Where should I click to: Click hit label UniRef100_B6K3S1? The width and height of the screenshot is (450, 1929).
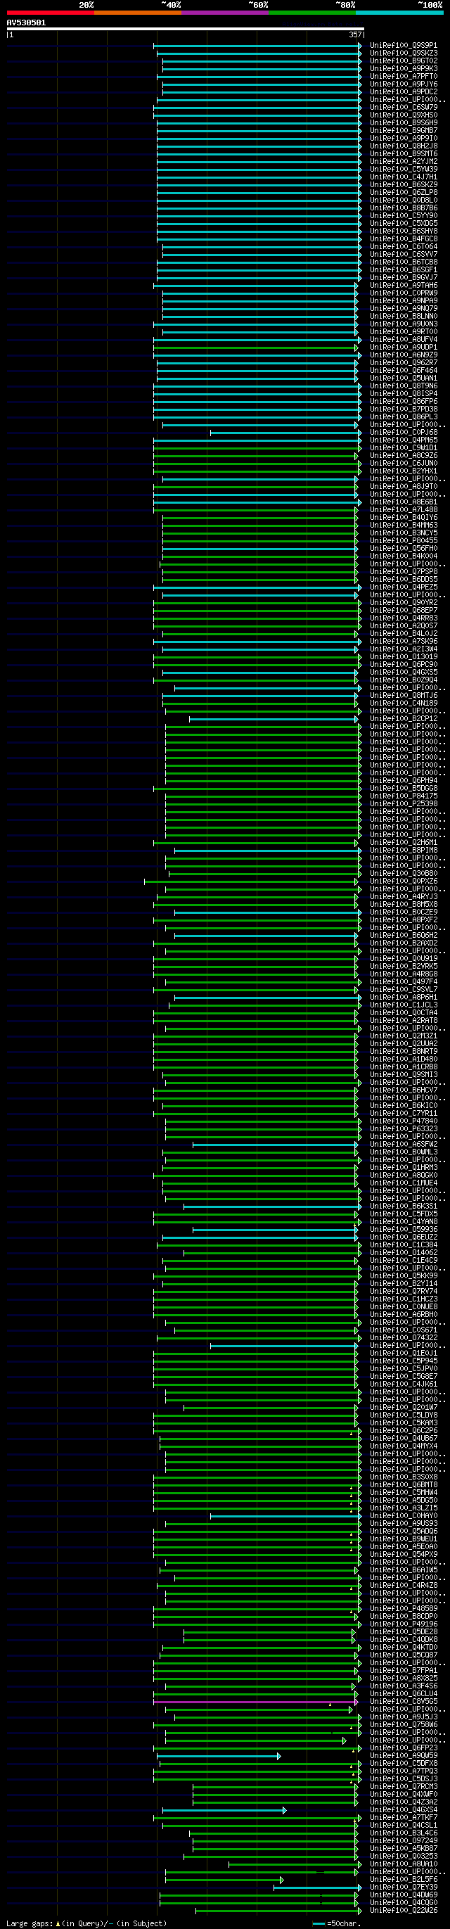pos(404,1207)
